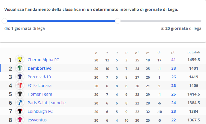Click the Cherno Alpha FC yellow jersey icon

point(20,59)
